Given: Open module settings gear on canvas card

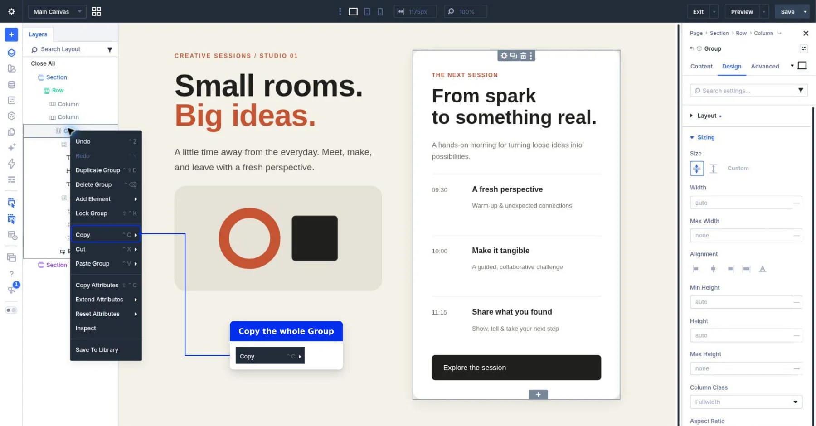Looking at the screenshot, I should (504, 56).
